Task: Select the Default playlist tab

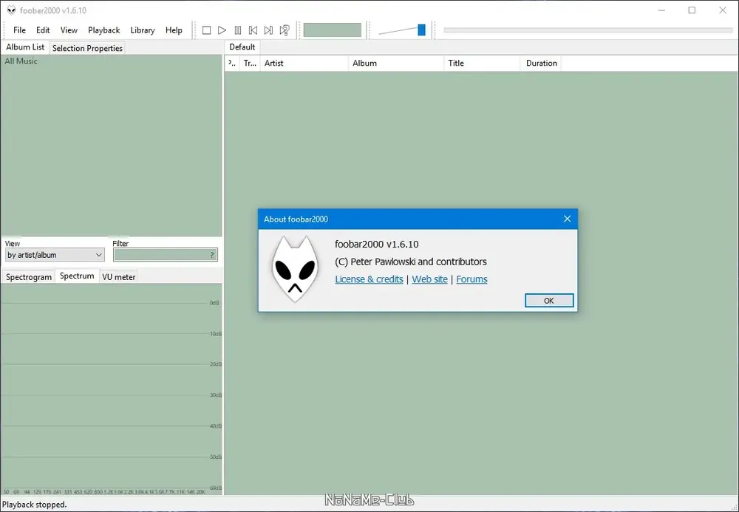Action: pyautogui.click(x=242, y=47)
